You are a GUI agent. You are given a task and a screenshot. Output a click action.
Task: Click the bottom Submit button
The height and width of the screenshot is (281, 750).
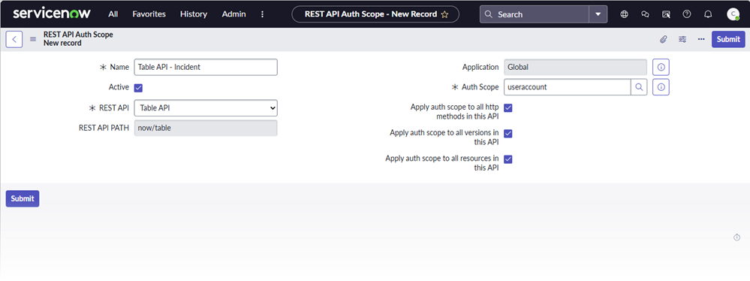coord(23,198)
